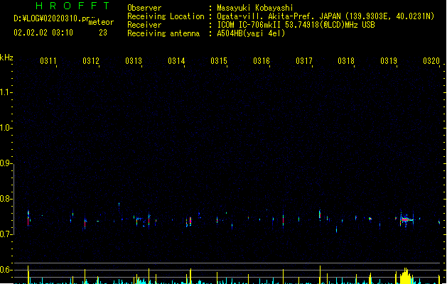This screenshot has width=447, height=284.
Task: Click the Receiving antenna label
Action: pyautogui.click(x=163, y=33)
